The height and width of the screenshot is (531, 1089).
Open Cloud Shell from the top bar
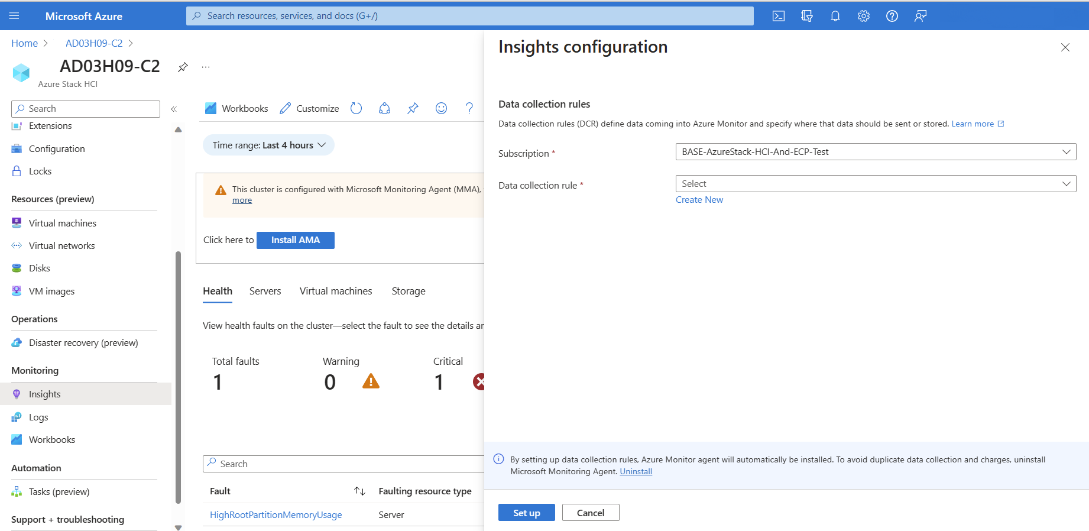pos(779,16)
